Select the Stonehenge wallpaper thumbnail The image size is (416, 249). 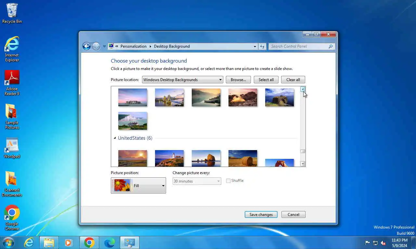[x=133, y=98]
